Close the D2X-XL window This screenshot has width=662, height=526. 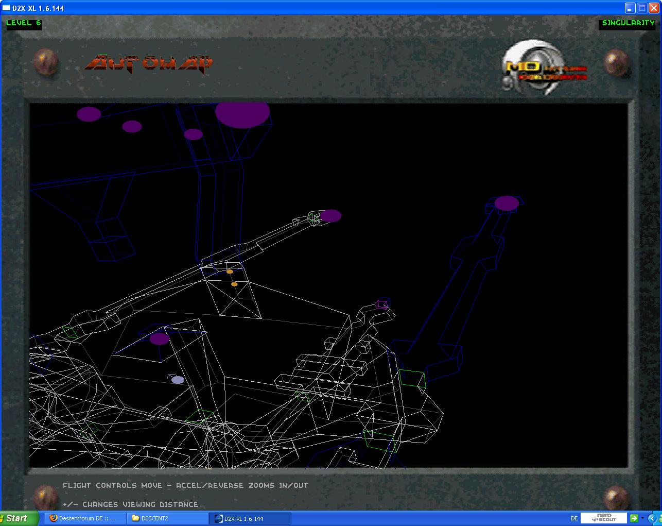654,8
